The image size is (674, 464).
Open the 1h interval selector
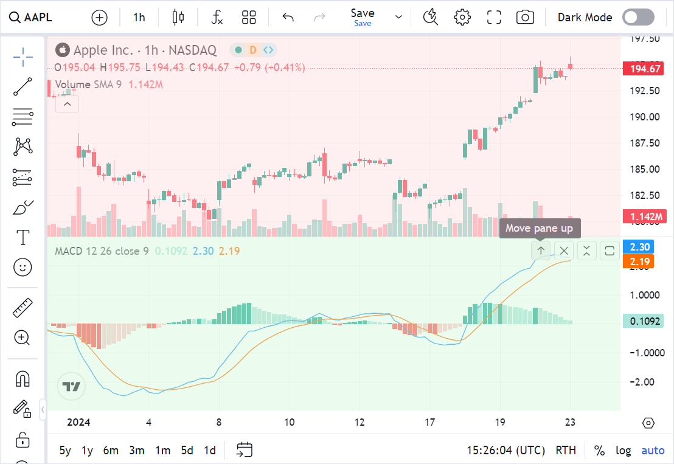tap(139, 17)
